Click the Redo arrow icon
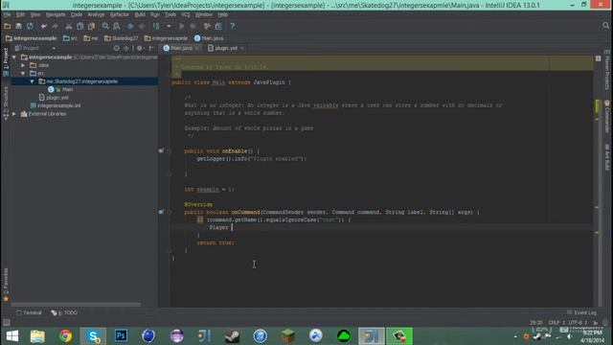 55,26
